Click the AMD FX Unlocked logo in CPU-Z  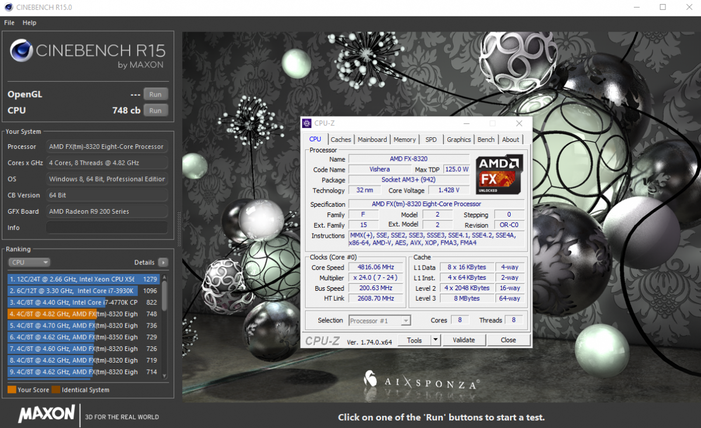(499, 174)
